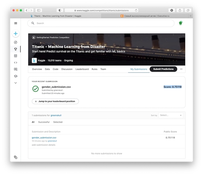The height and width of the screenshot is (175, 203).
Task: Click the Kaggle k logo in banner
Action: coord(34,61)
